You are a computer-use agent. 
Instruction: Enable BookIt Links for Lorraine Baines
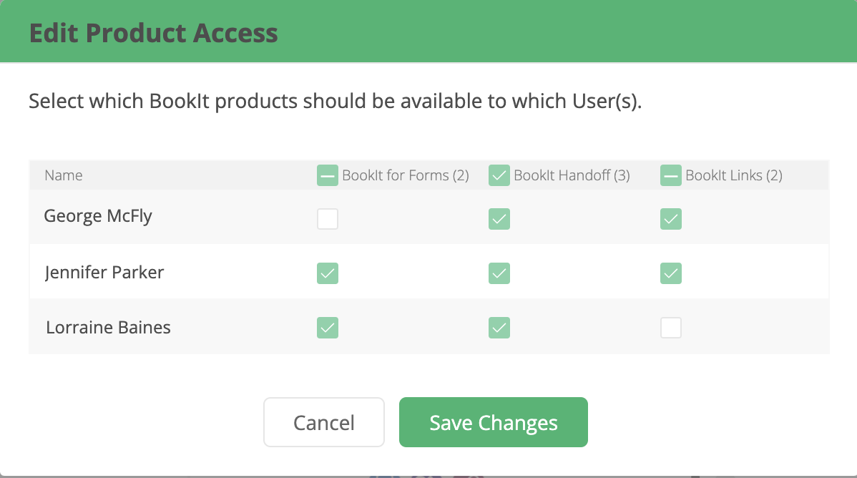(671, 328)
